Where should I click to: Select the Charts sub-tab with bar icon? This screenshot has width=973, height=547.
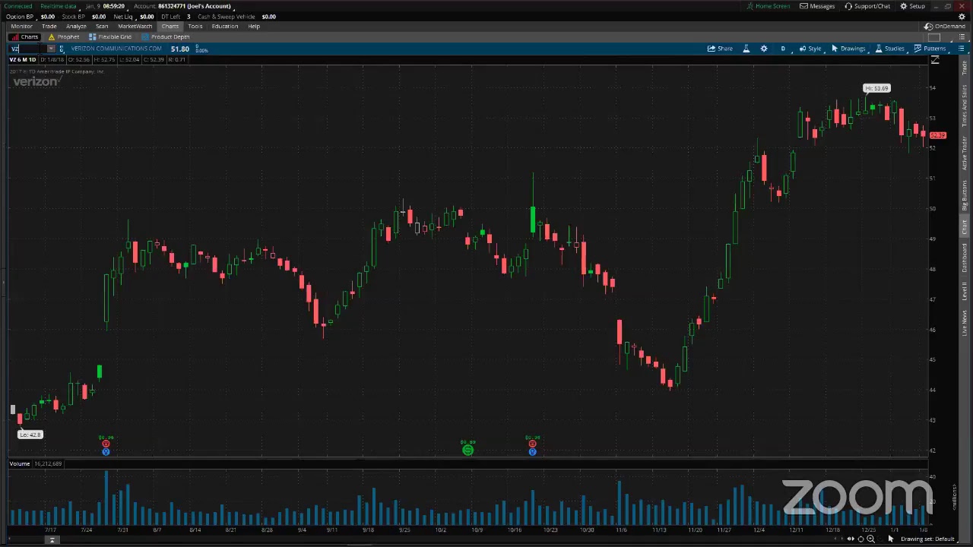pos(25,36)
